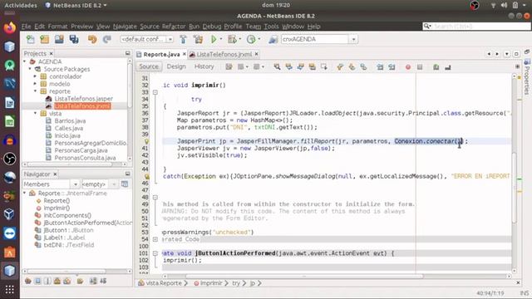Click the yellow lightbulb hint at line 40
Image resolution: width=532 pixels, height=299 pixels.
click(146, 141)
